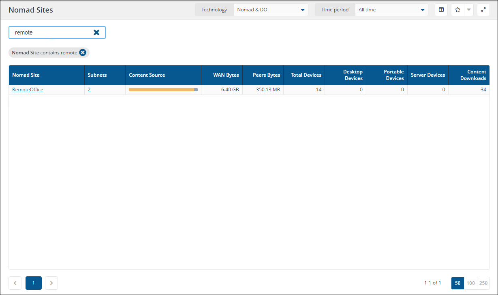Clear the search box with X icon
This screenshot has height=295, width=498.
[96, 32]
